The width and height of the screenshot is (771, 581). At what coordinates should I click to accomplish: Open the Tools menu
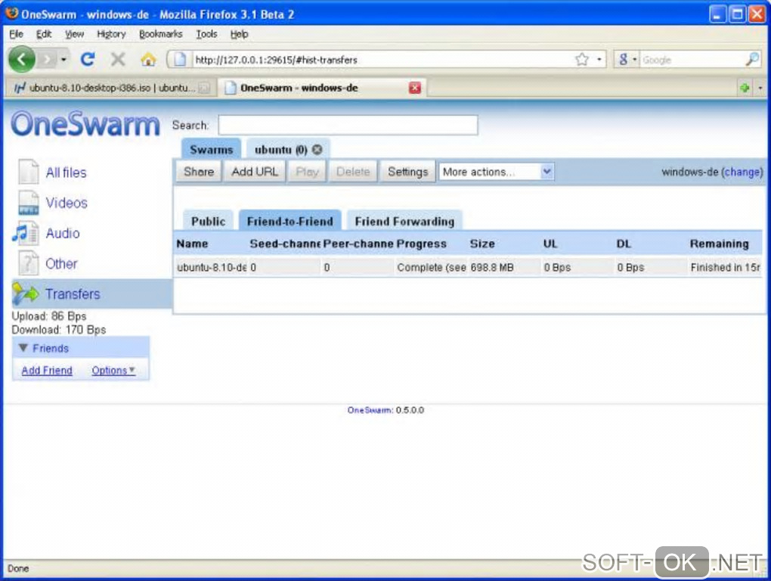(x=206, y=34)
